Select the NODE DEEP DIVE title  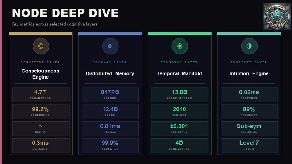(x=65, y=13)
